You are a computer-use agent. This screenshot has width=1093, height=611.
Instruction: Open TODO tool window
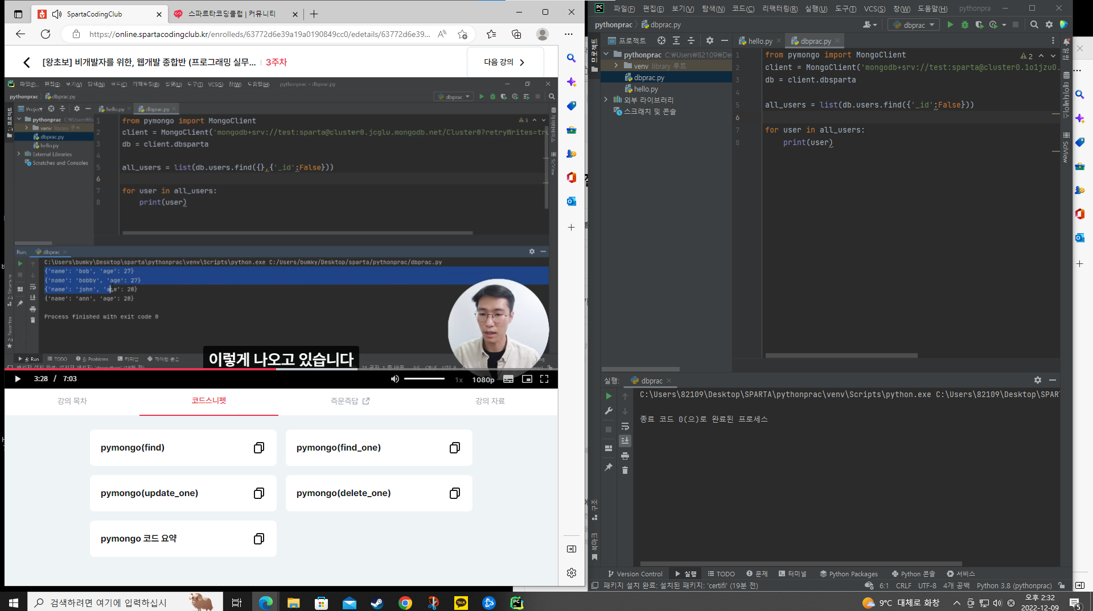721,573
